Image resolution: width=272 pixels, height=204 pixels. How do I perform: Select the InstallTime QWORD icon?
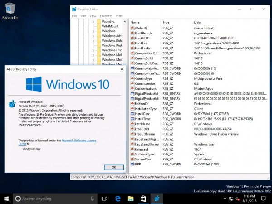[132, 119]
